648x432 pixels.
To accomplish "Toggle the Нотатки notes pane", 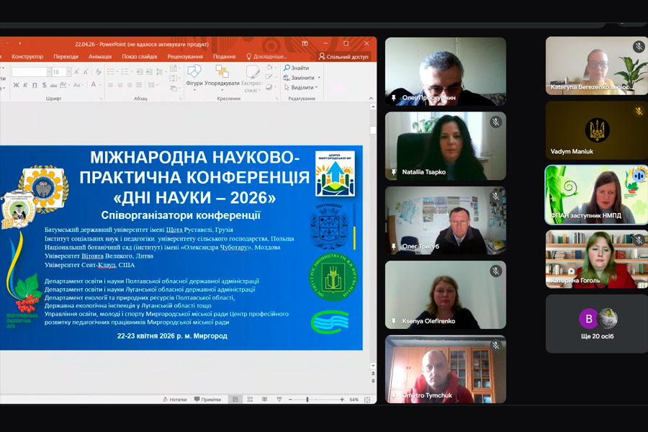I will coord(175,400).
